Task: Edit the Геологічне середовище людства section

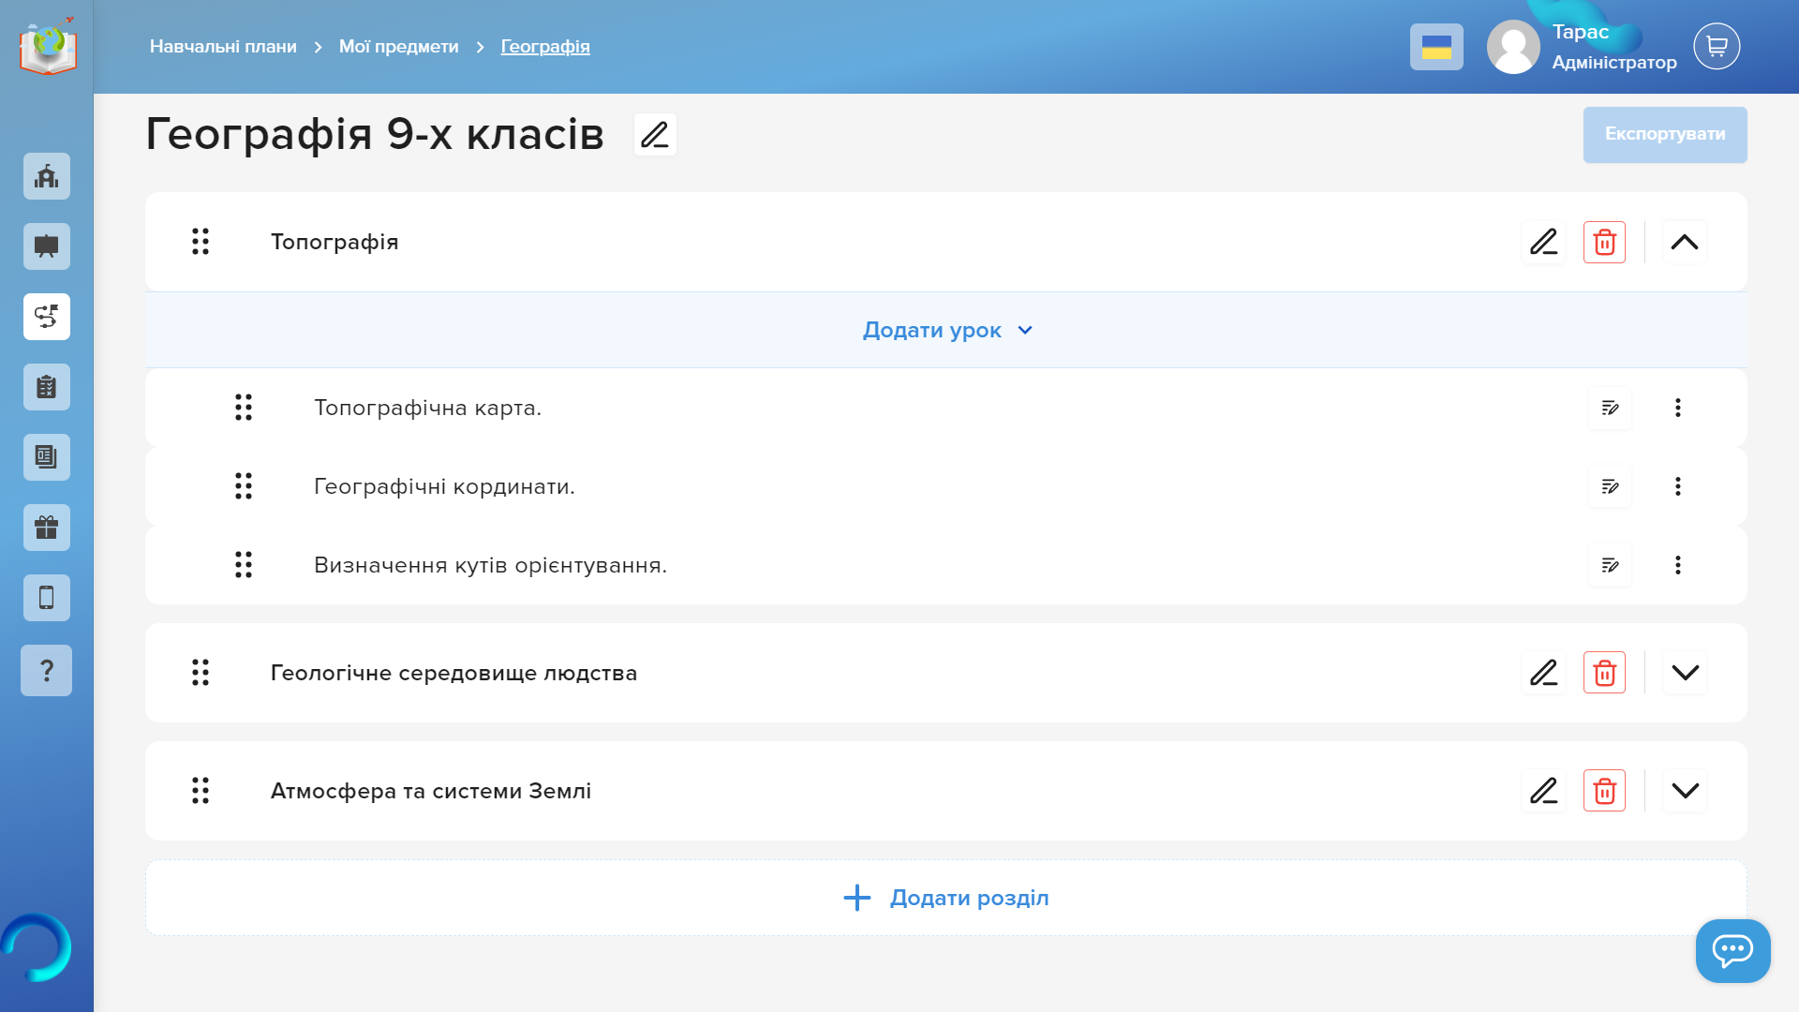Action: [x=1544, y=673]
